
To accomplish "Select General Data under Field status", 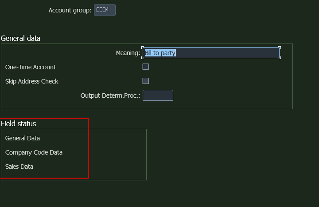I will pyautogui.click(x=23, y=138).
